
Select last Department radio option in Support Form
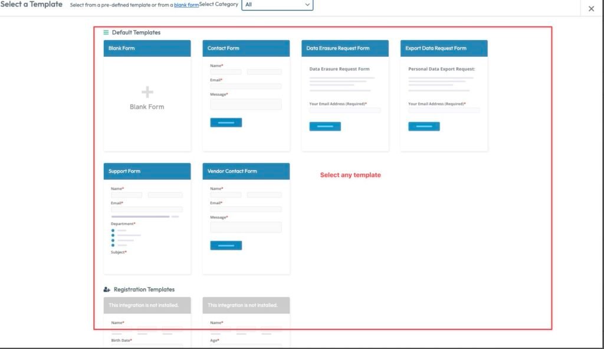click(x=113, y=245)
